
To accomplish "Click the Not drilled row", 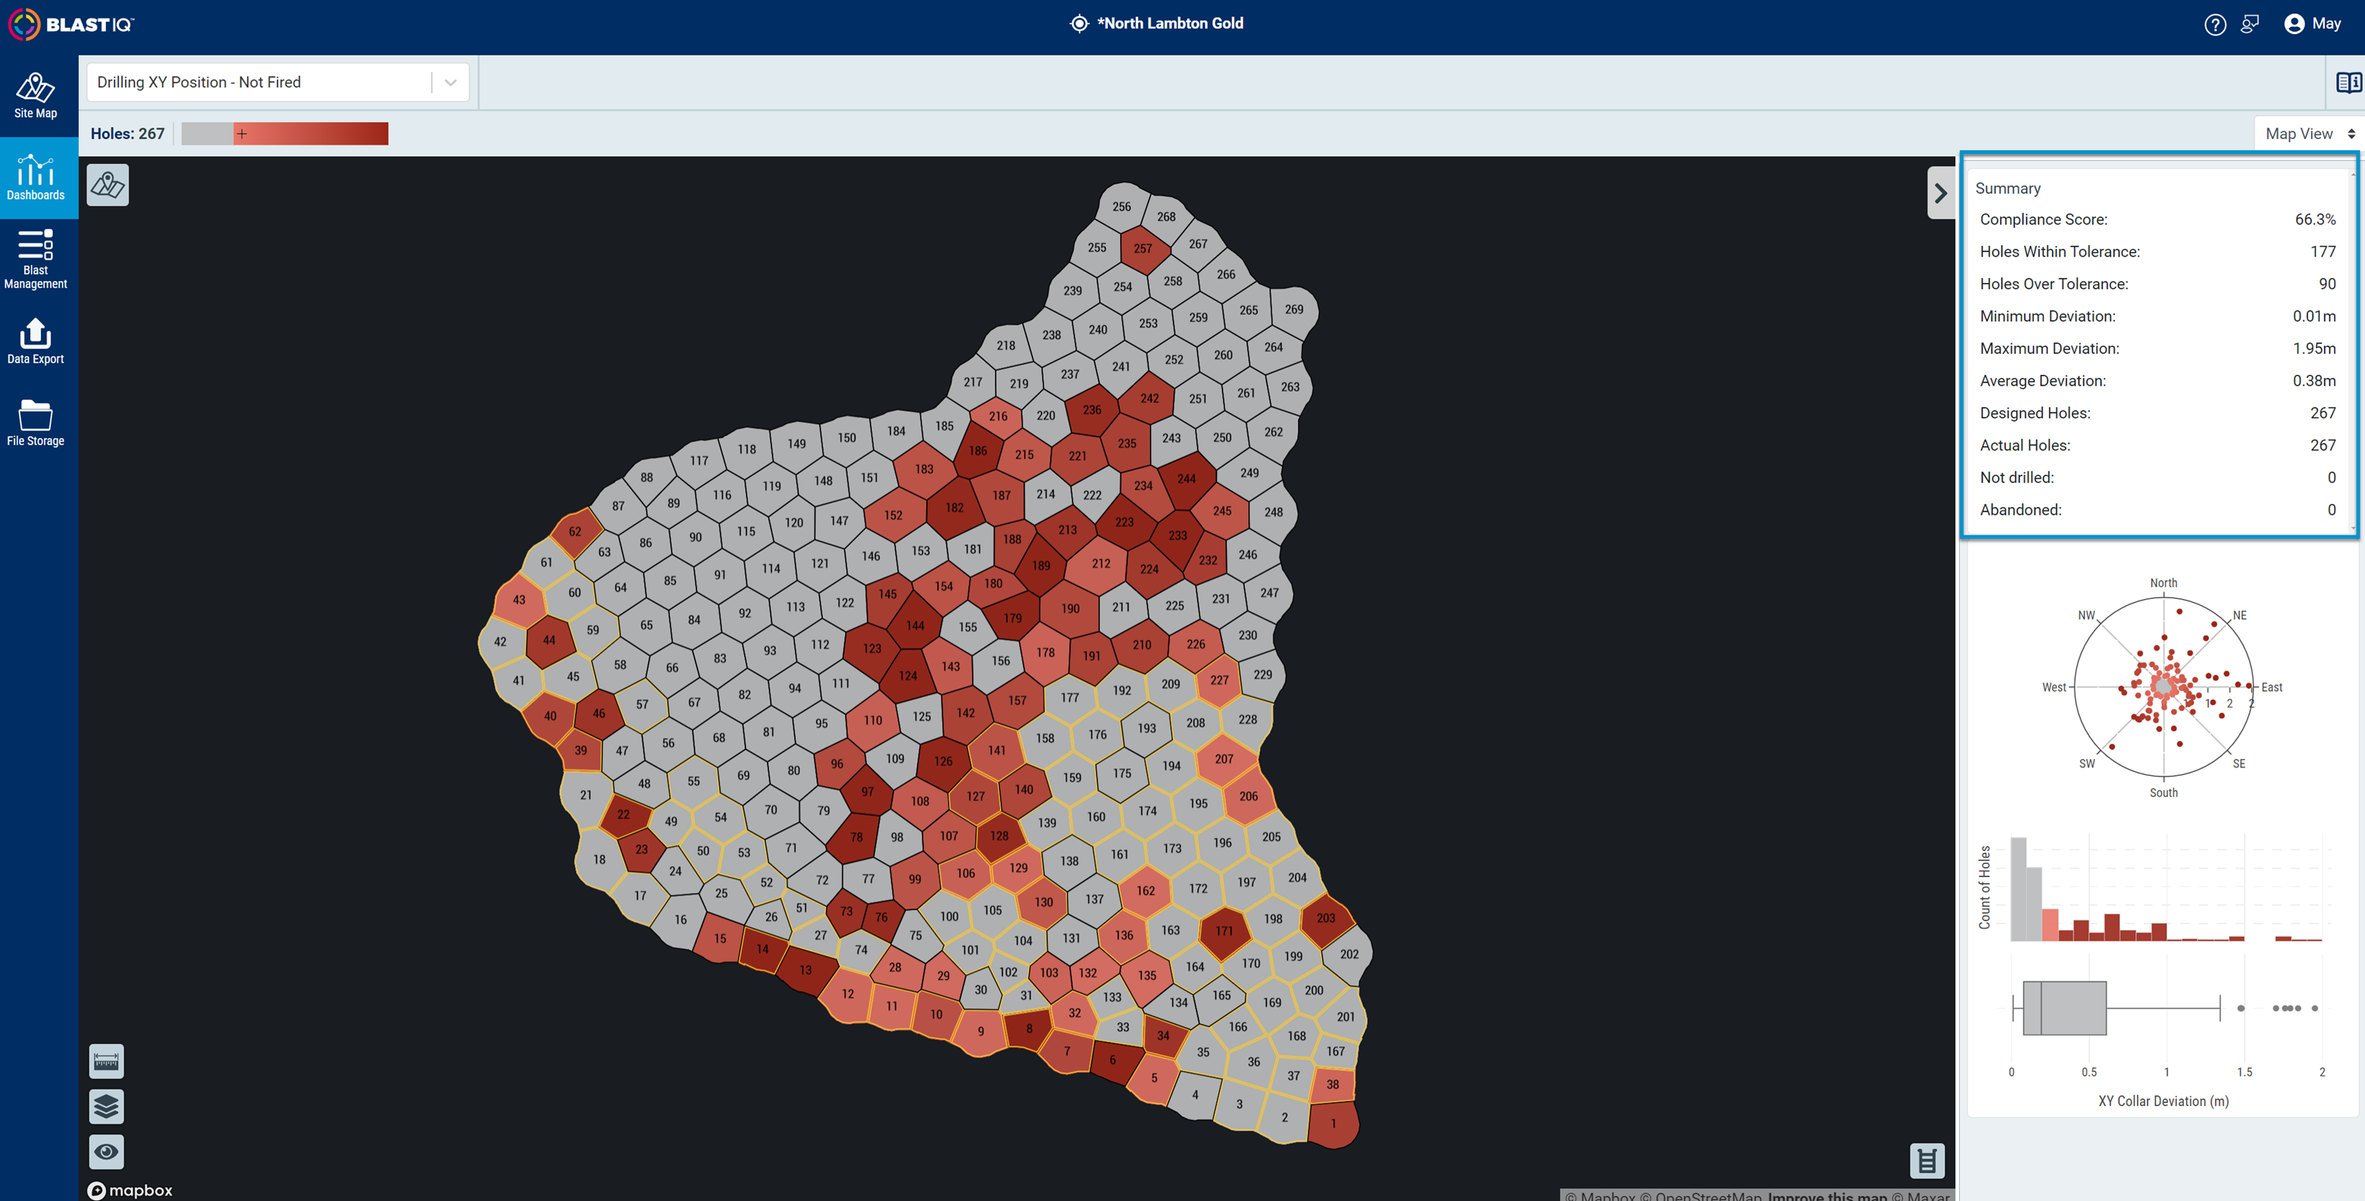I will pos(2158,478).
